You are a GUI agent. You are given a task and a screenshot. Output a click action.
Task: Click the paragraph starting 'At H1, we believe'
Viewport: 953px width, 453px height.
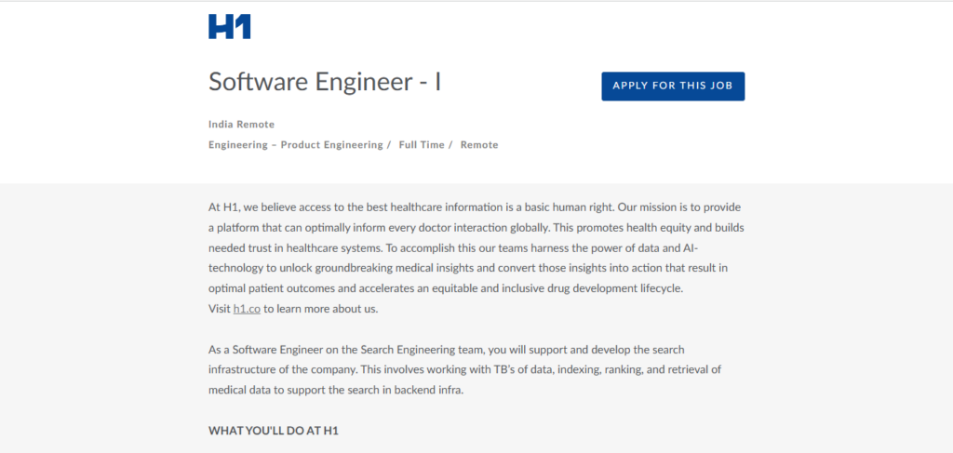[x=476, y=258]
